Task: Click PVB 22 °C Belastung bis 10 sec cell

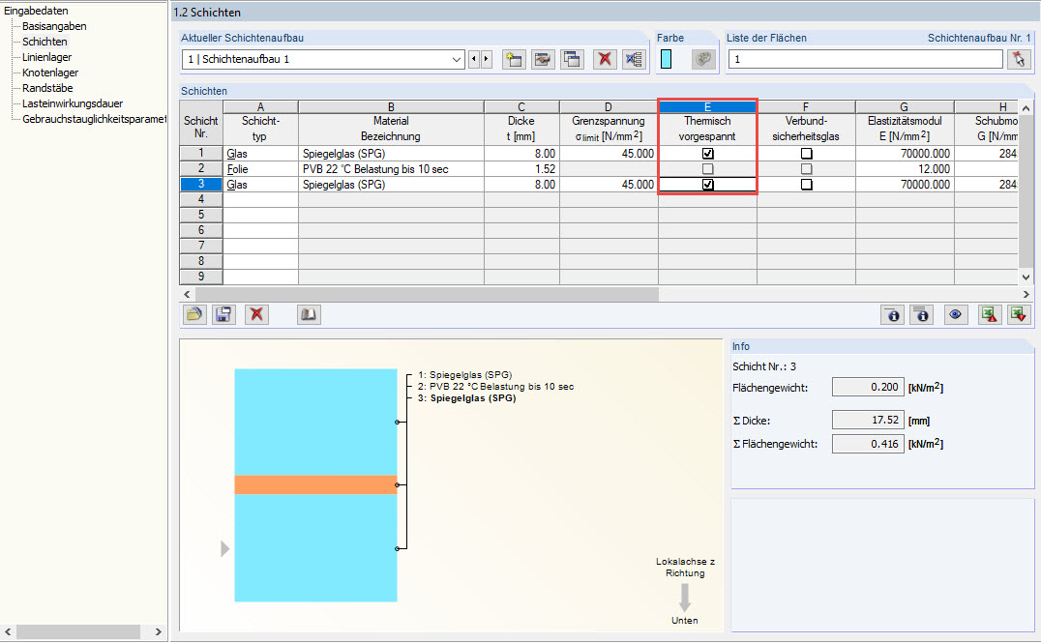Action: point(391,169)
